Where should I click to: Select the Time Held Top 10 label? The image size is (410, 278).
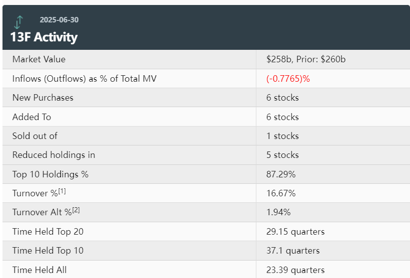click(48, 251)
